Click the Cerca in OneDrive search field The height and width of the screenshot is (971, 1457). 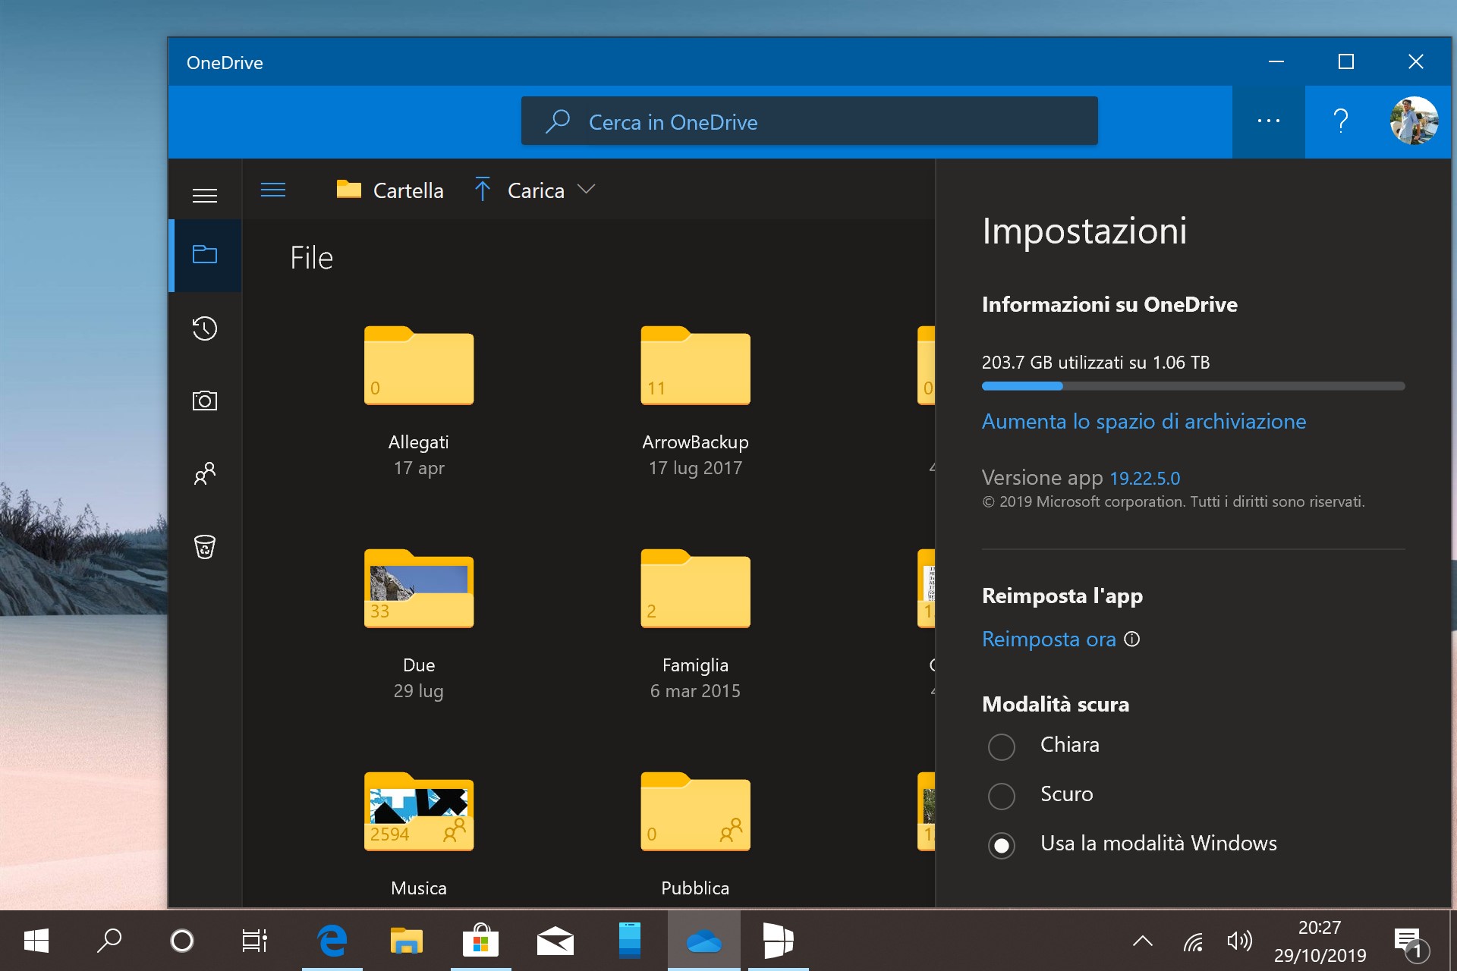[x=809, y=121]
